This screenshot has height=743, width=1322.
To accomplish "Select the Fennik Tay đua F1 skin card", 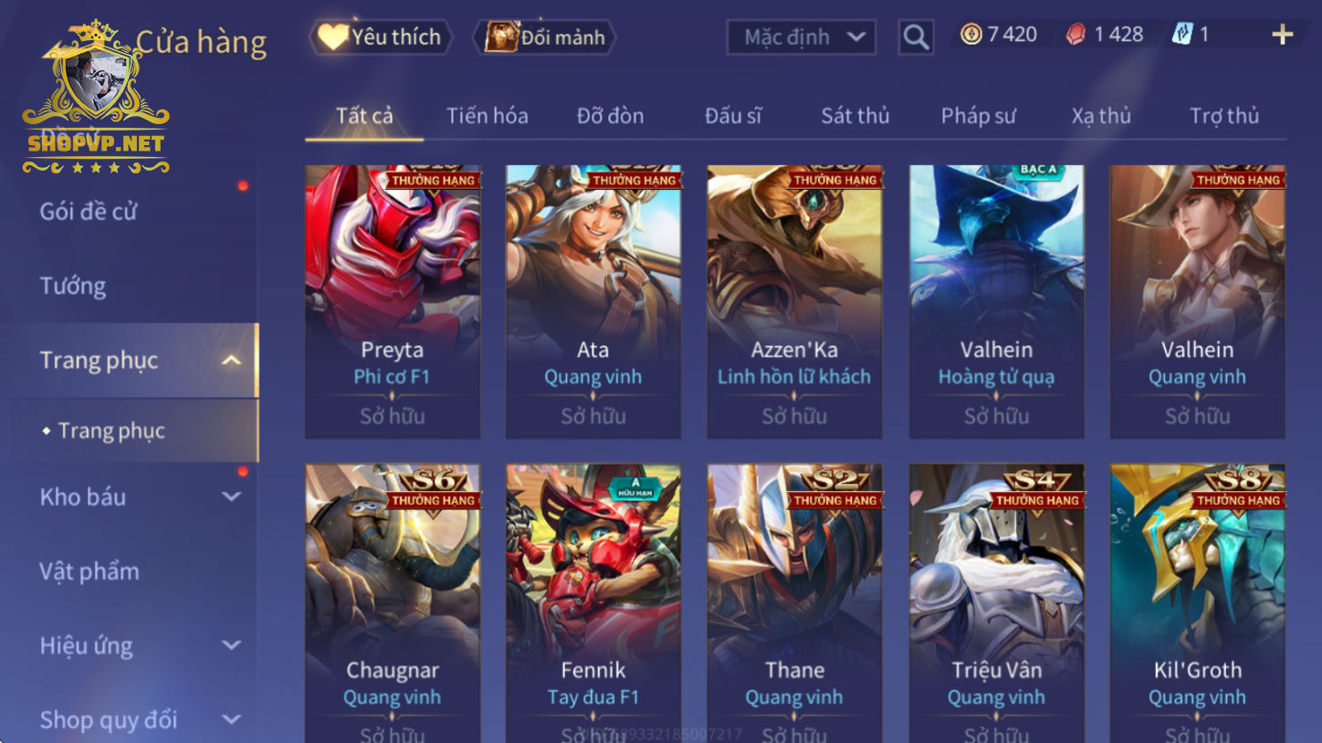I will tap(593, 602).
